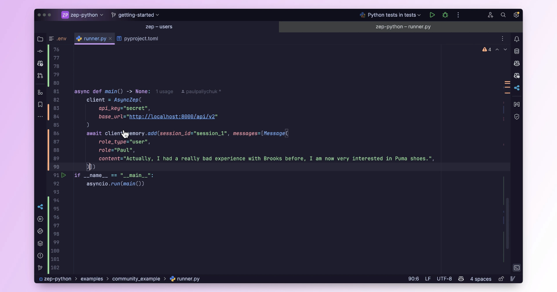Open the Bookmarks tool window
The height and width of the screenshot is (292, 557).
[40, 105]
